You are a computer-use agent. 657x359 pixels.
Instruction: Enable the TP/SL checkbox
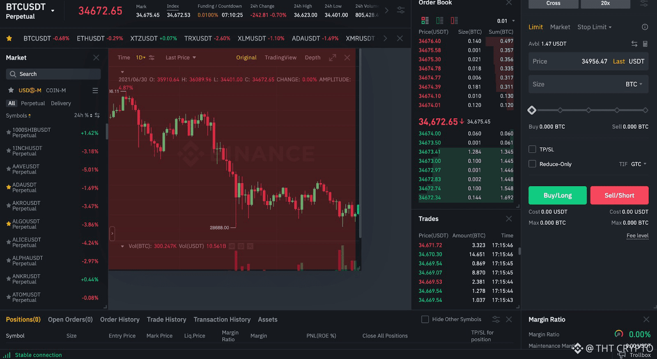tap(532, 149)
